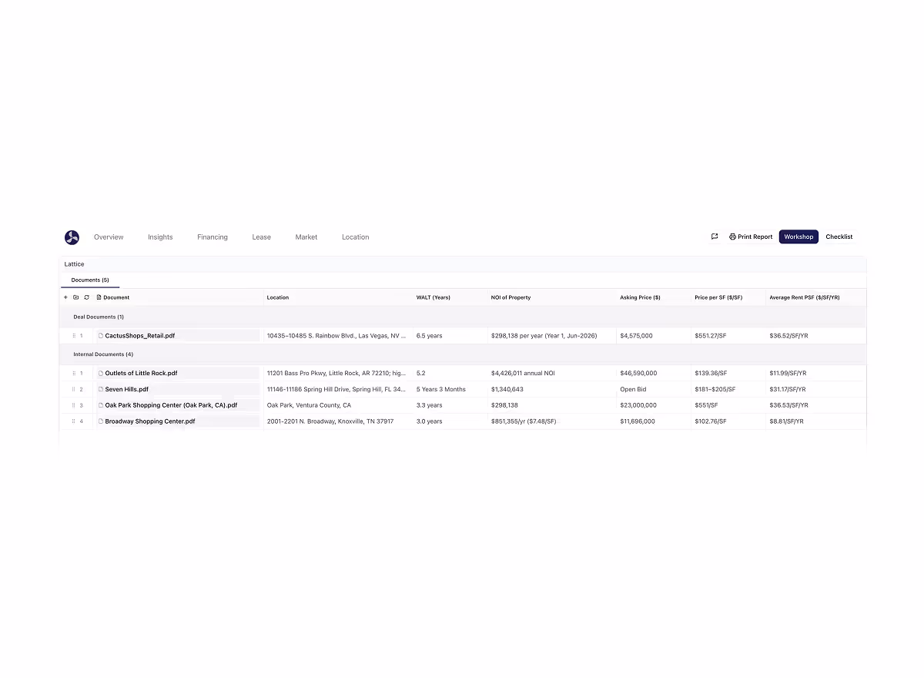Screen dimensions: 924x678
Task: Go to the Lease tab
Action: [262, 237]
